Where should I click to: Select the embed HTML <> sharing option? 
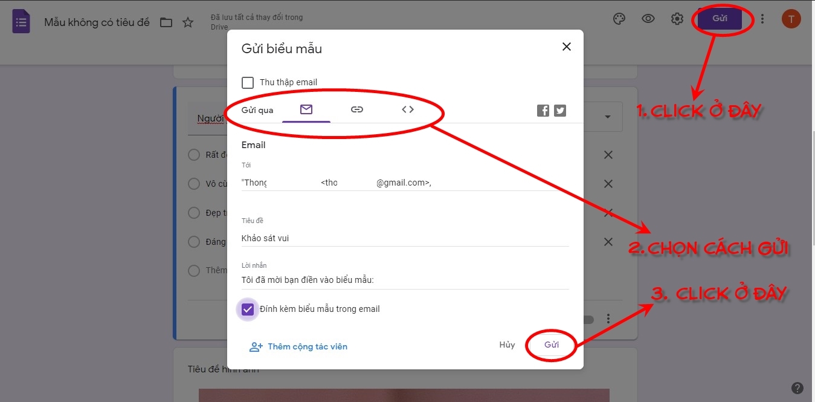pos(407,109)
